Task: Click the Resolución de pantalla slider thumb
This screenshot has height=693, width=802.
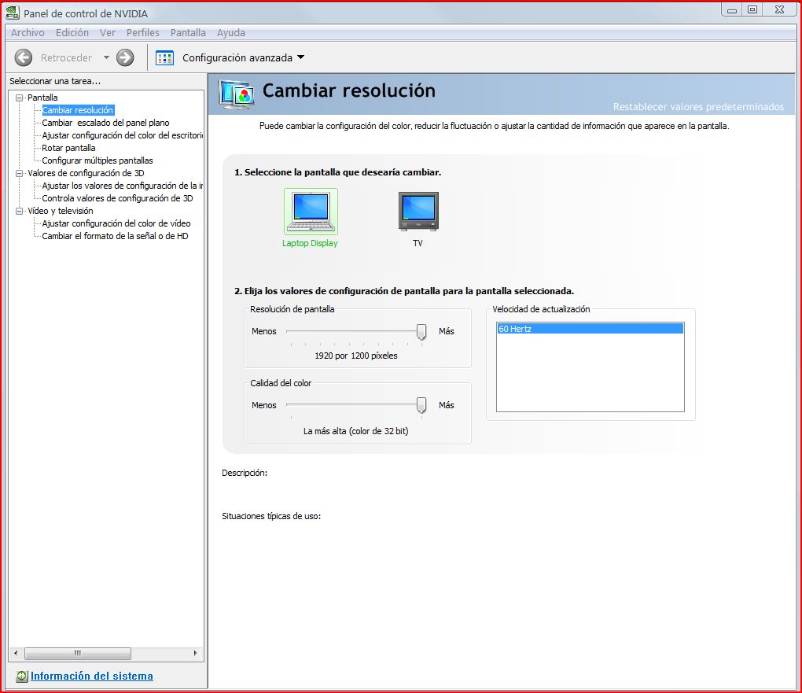Action: pos(421,332)
